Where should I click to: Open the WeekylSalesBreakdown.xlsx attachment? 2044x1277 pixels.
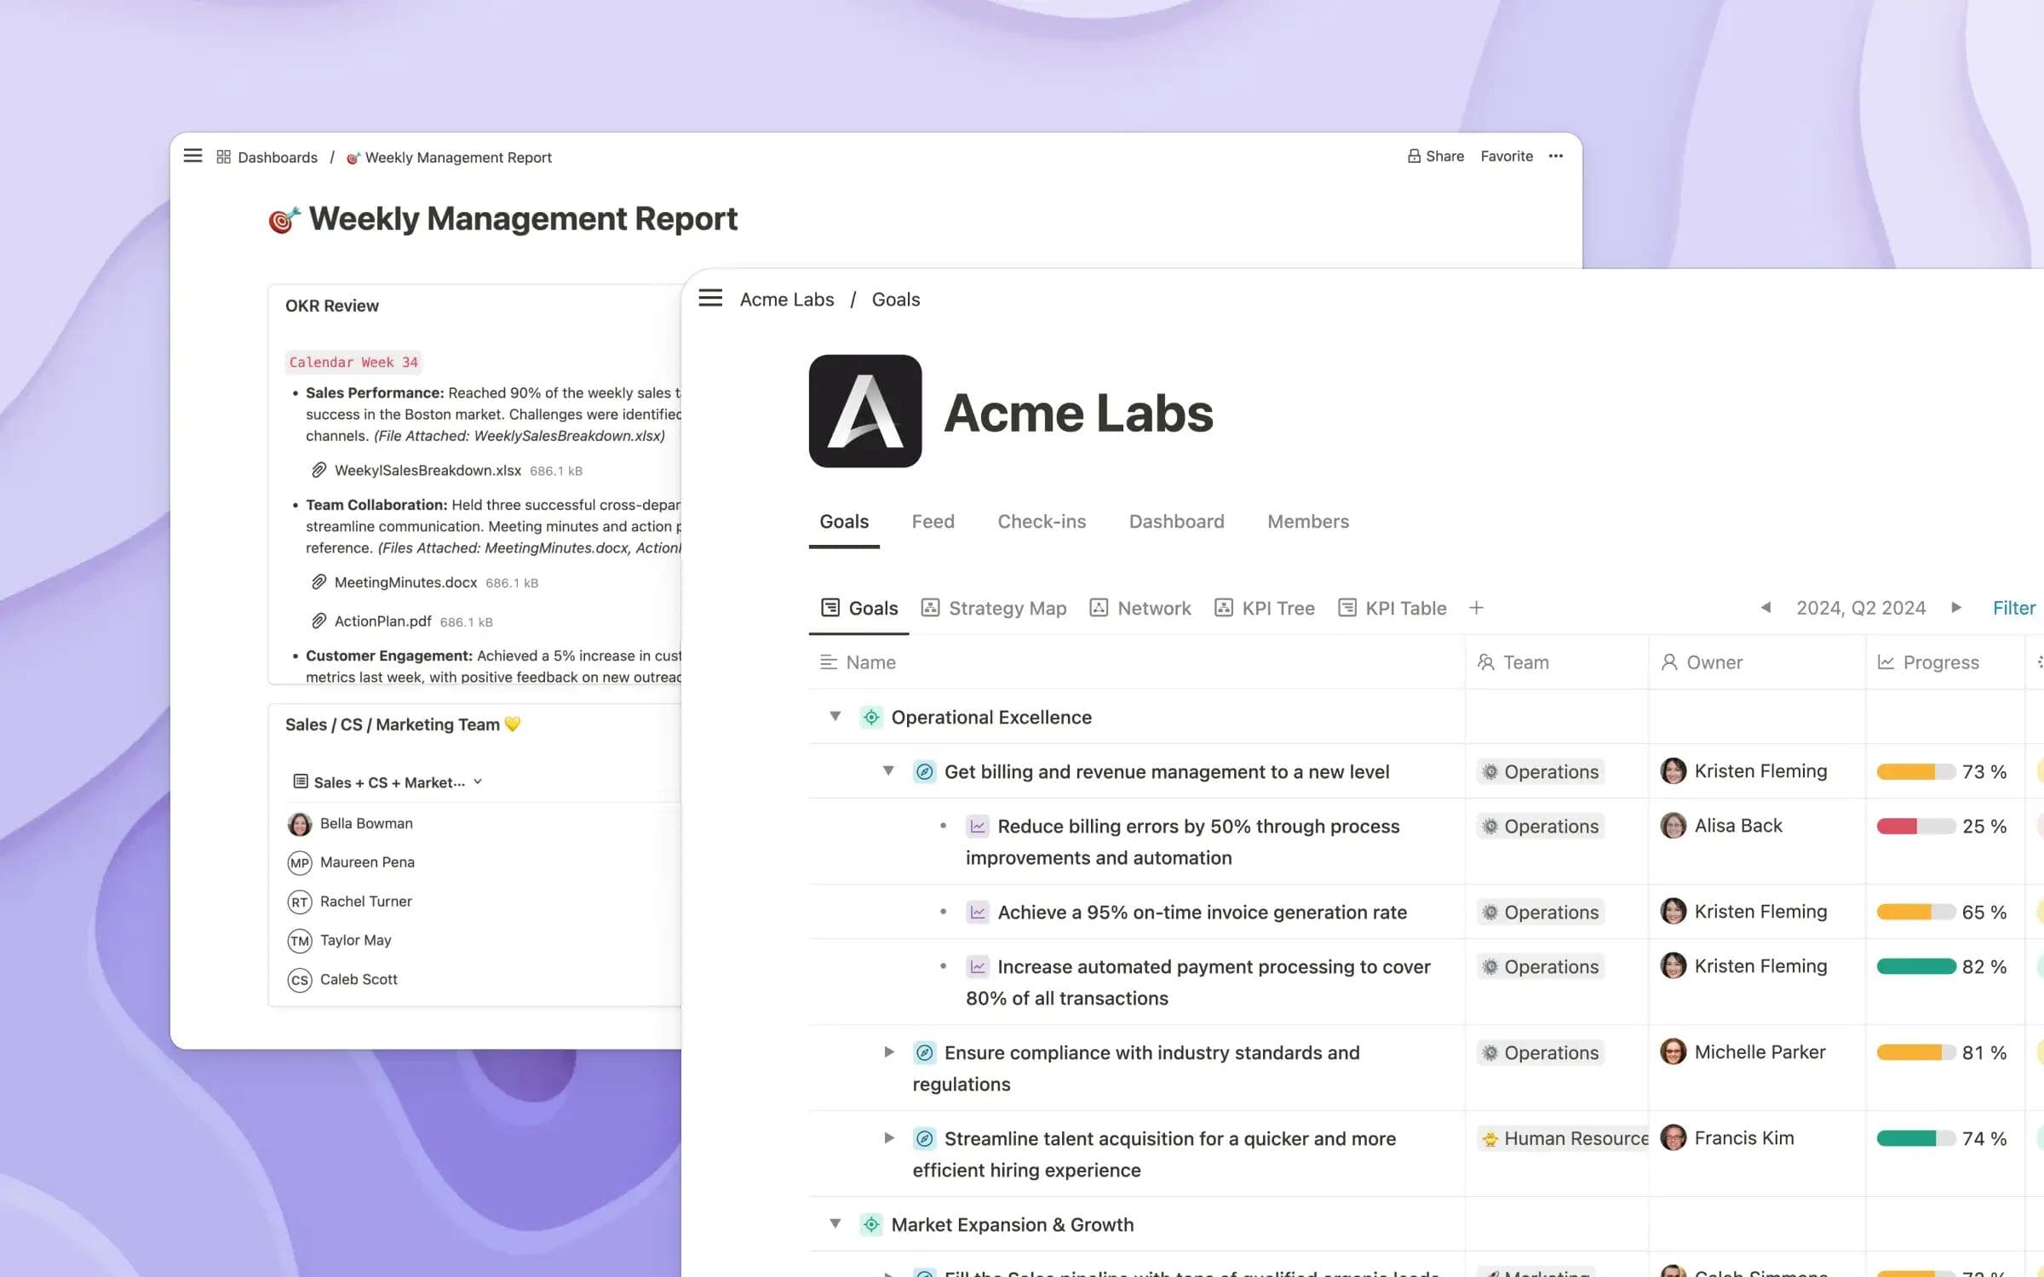427,470
